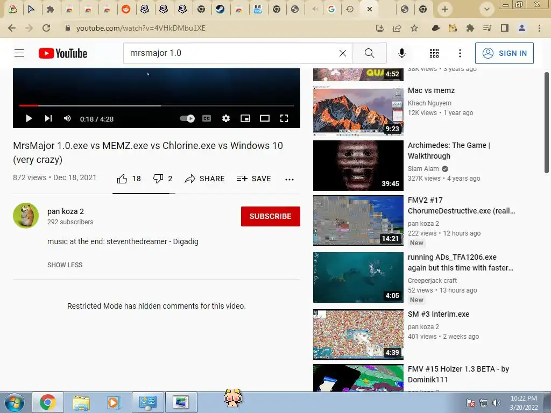Go back in browser history
The width and height of the screenshot is (551, 413).
click(x=12, y=28)
